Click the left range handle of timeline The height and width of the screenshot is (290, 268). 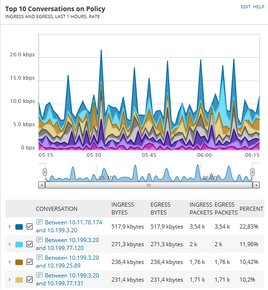(x=45, y=172)
